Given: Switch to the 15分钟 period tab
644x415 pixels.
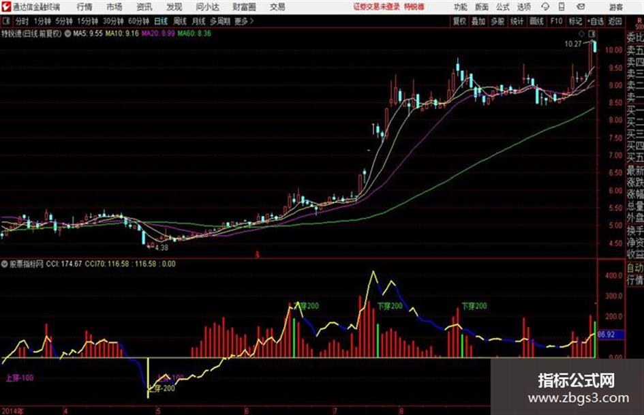Looking at the screenshot, I should coord(87,21).
